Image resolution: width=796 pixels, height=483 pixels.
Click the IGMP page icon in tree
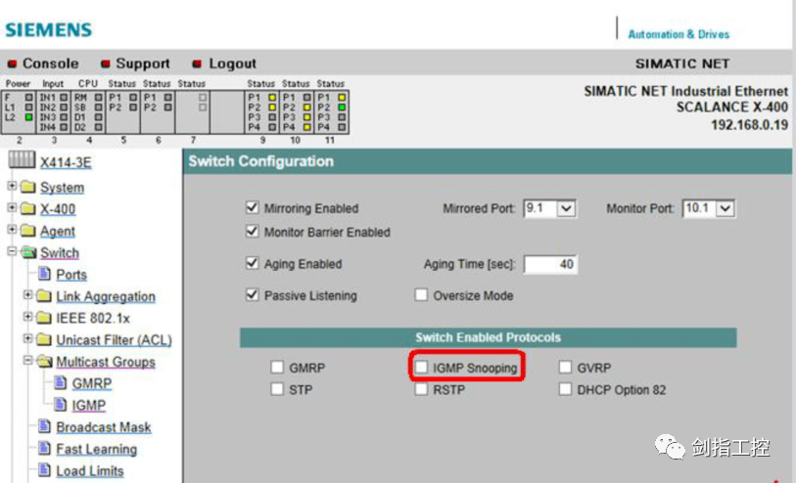click(61, 404)
